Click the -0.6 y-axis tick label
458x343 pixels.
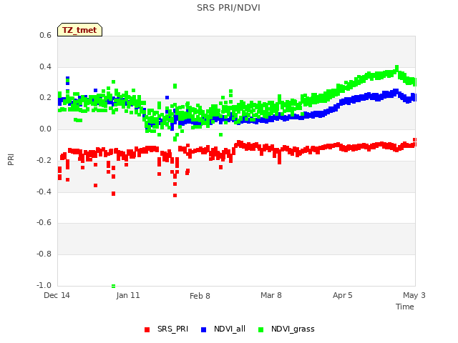click(44, 223)
